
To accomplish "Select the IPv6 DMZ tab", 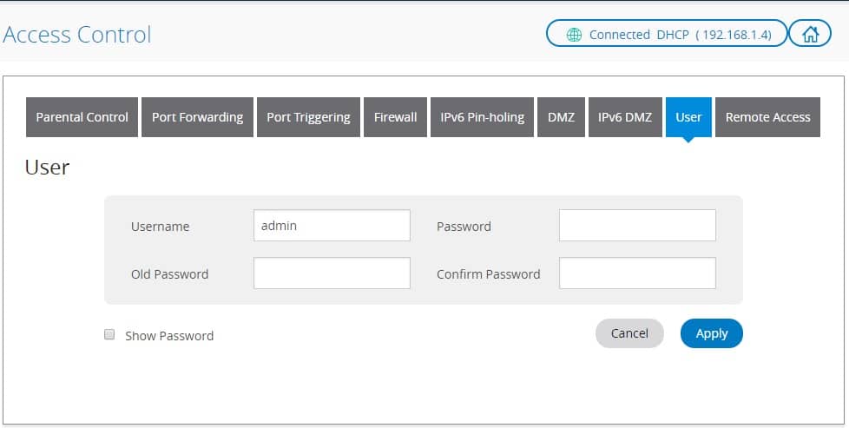I will [625, 117].
